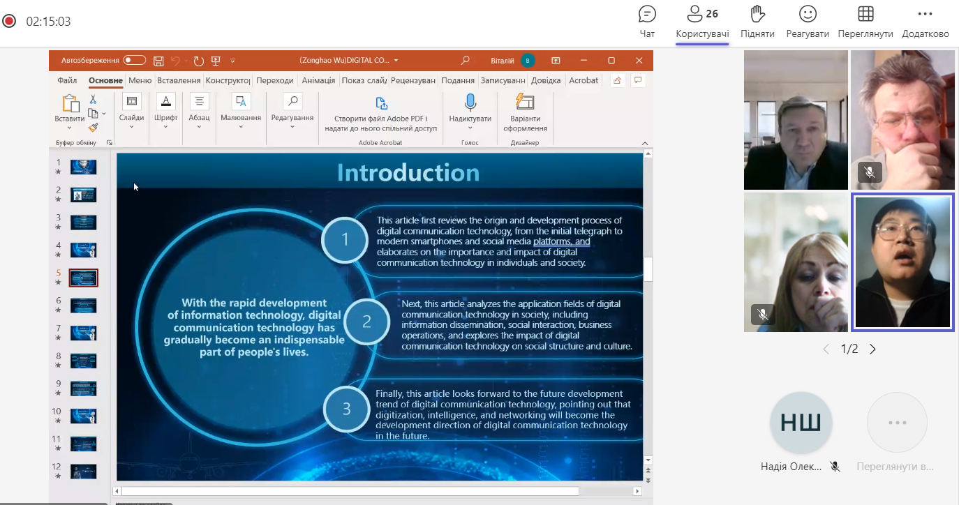Select slide 1 thumbnail
959x505 pixels.
83,167
